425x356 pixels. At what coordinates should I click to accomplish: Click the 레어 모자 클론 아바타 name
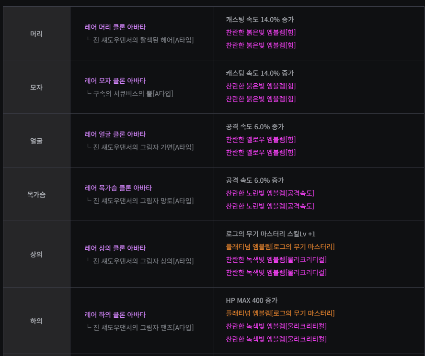[x=115, y=81]
